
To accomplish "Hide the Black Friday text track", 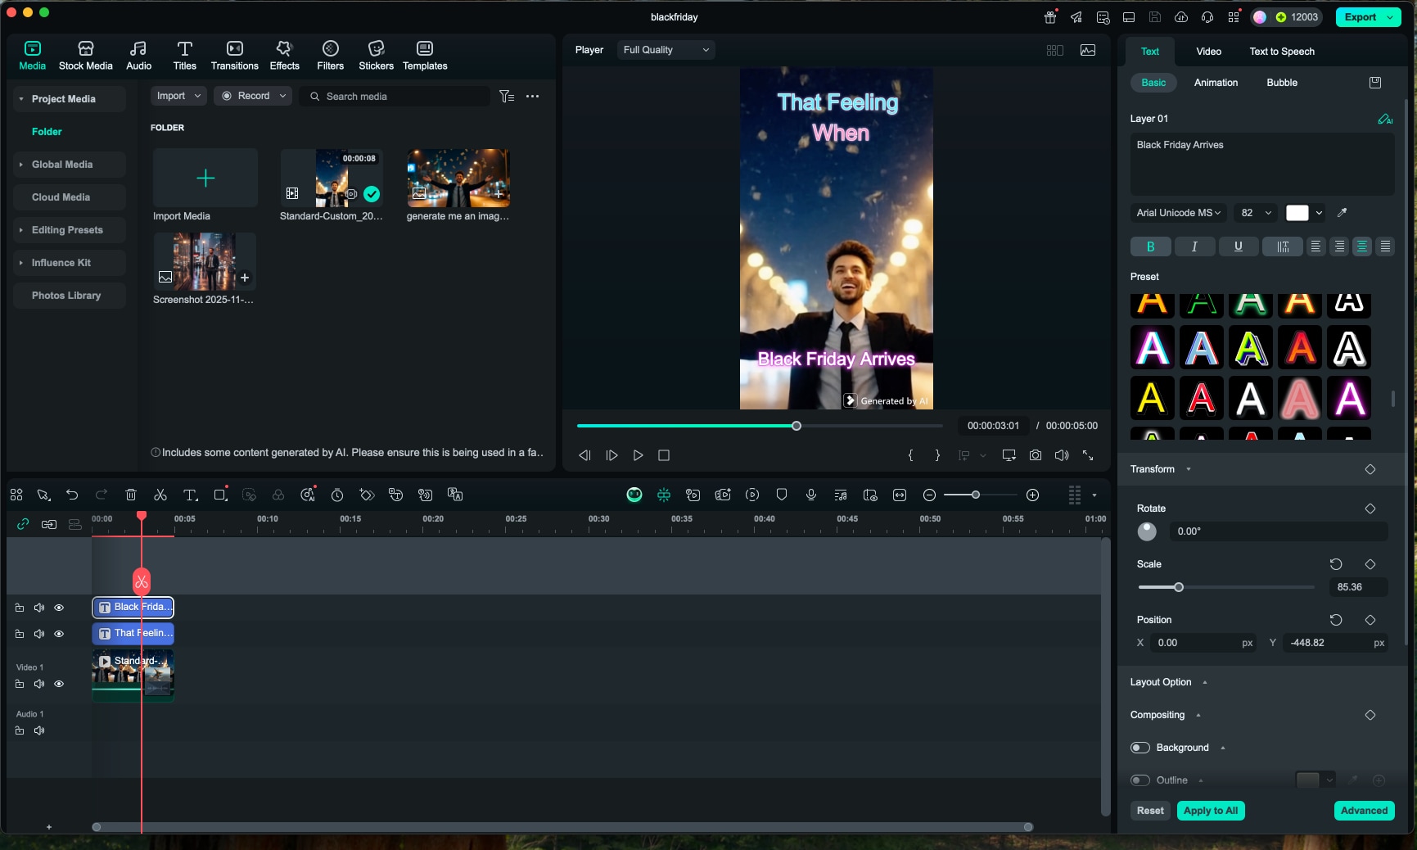I will (x=59, y=608).
